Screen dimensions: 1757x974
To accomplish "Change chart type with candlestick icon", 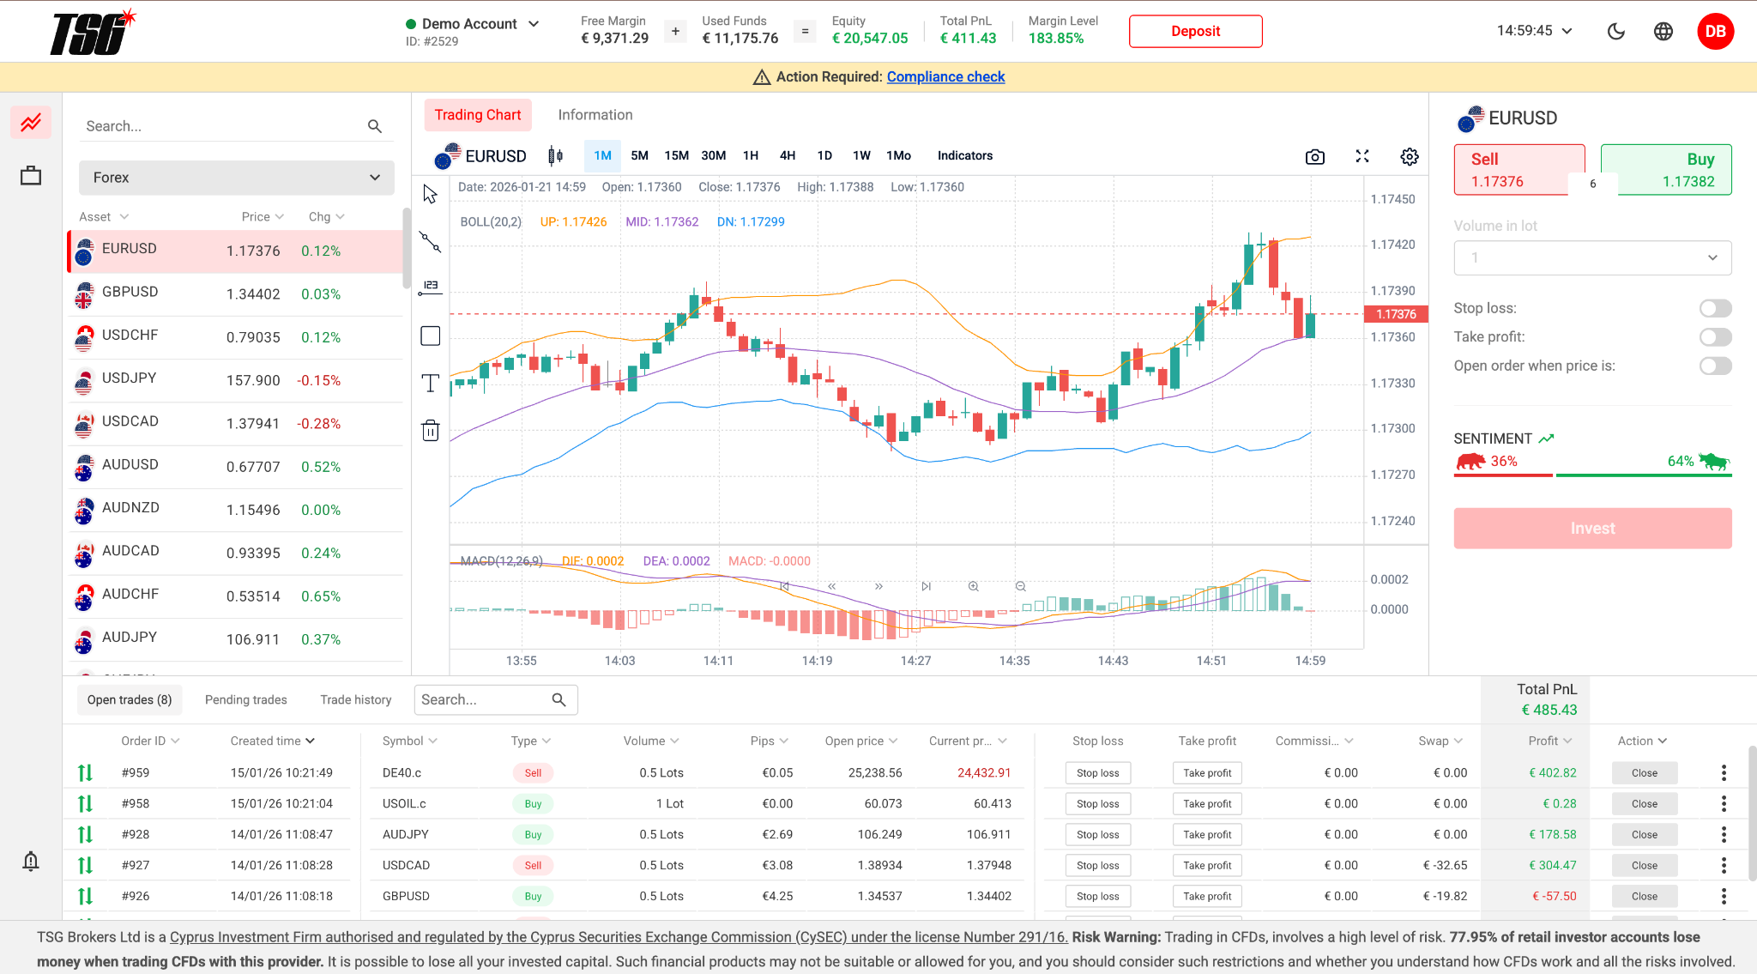I will (556, 155).
